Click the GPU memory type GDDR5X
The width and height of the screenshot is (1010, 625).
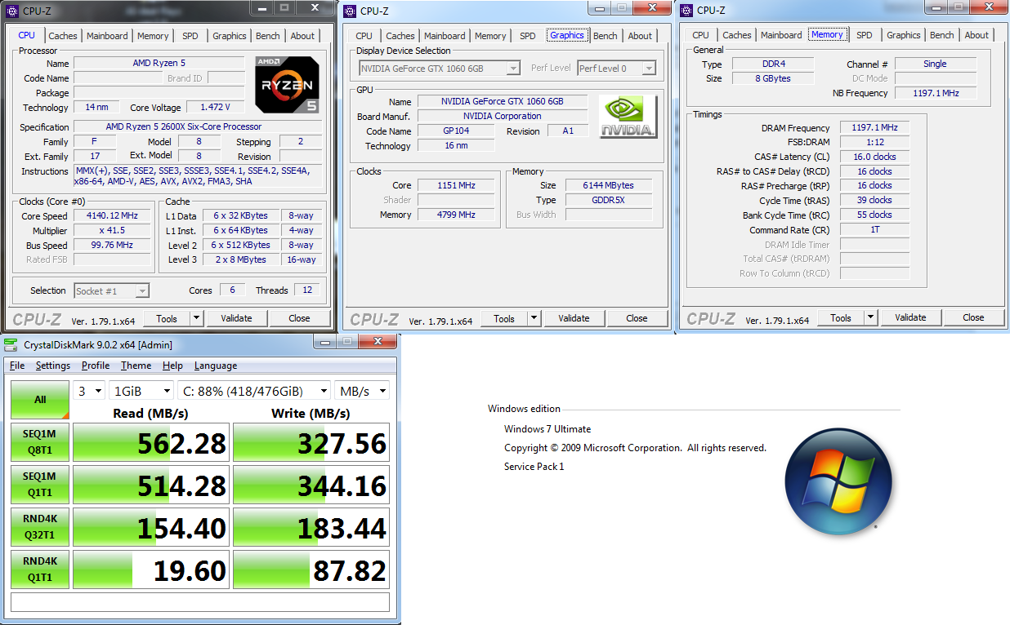(609, 200)
